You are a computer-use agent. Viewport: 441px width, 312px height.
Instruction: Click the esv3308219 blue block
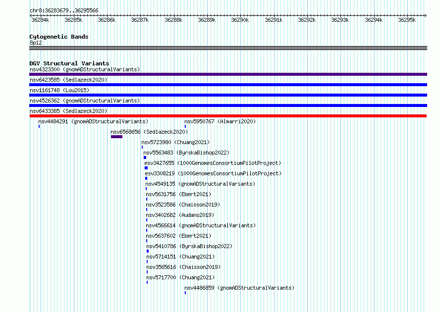tap(146, 178)
